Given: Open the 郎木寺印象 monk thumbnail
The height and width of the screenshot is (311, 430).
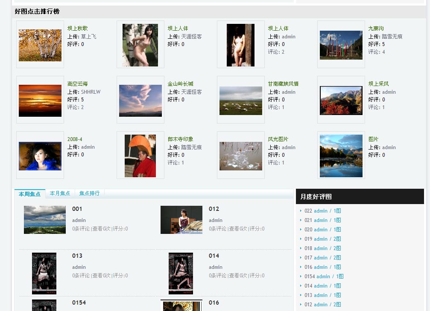Looking at the screenshot, I should coord(140,156).
